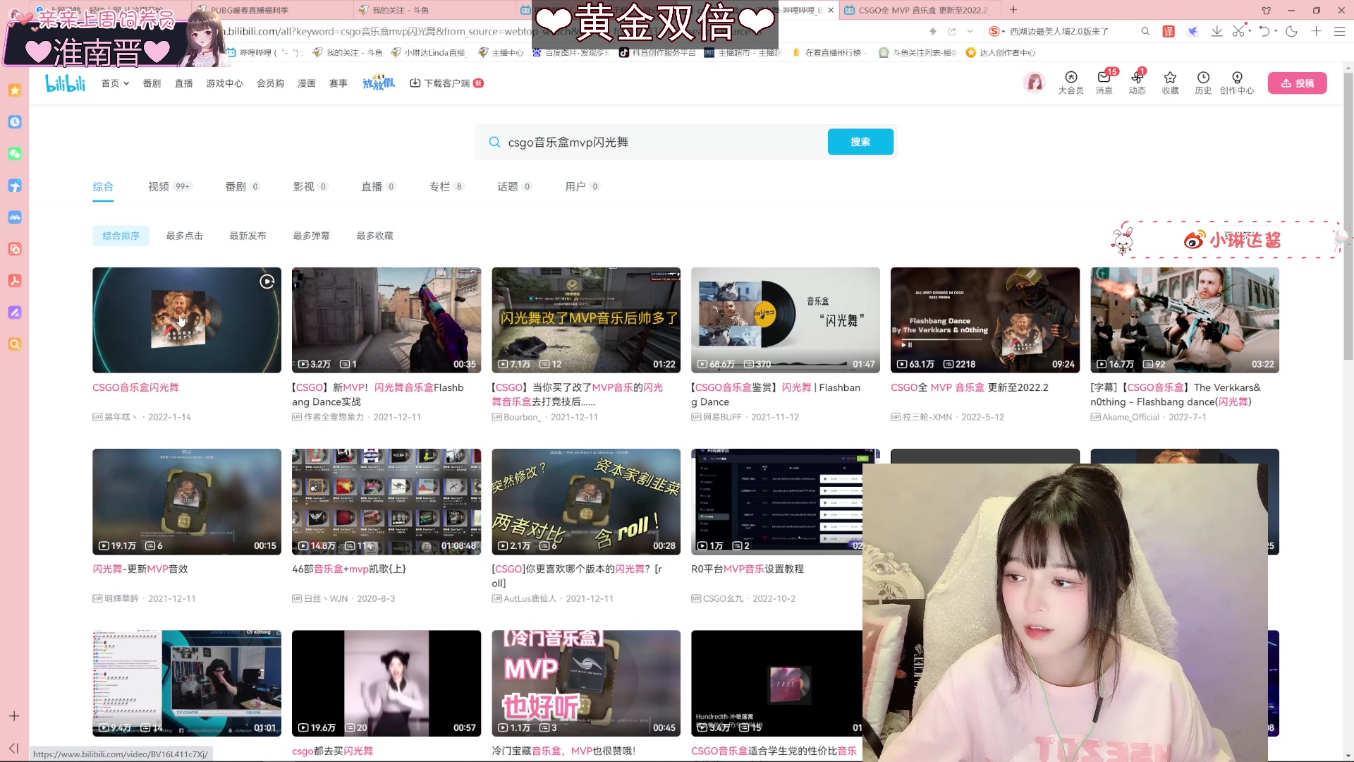Click the blue bird extension icon
The image size is (1354, 762).
click(1193, 31)
